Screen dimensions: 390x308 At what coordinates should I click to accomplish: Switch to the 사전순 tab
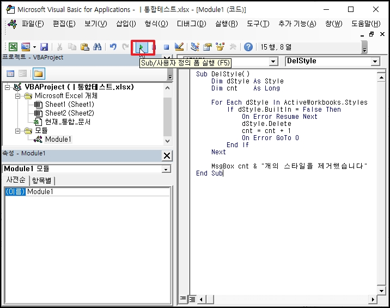[x=16, y=180]
